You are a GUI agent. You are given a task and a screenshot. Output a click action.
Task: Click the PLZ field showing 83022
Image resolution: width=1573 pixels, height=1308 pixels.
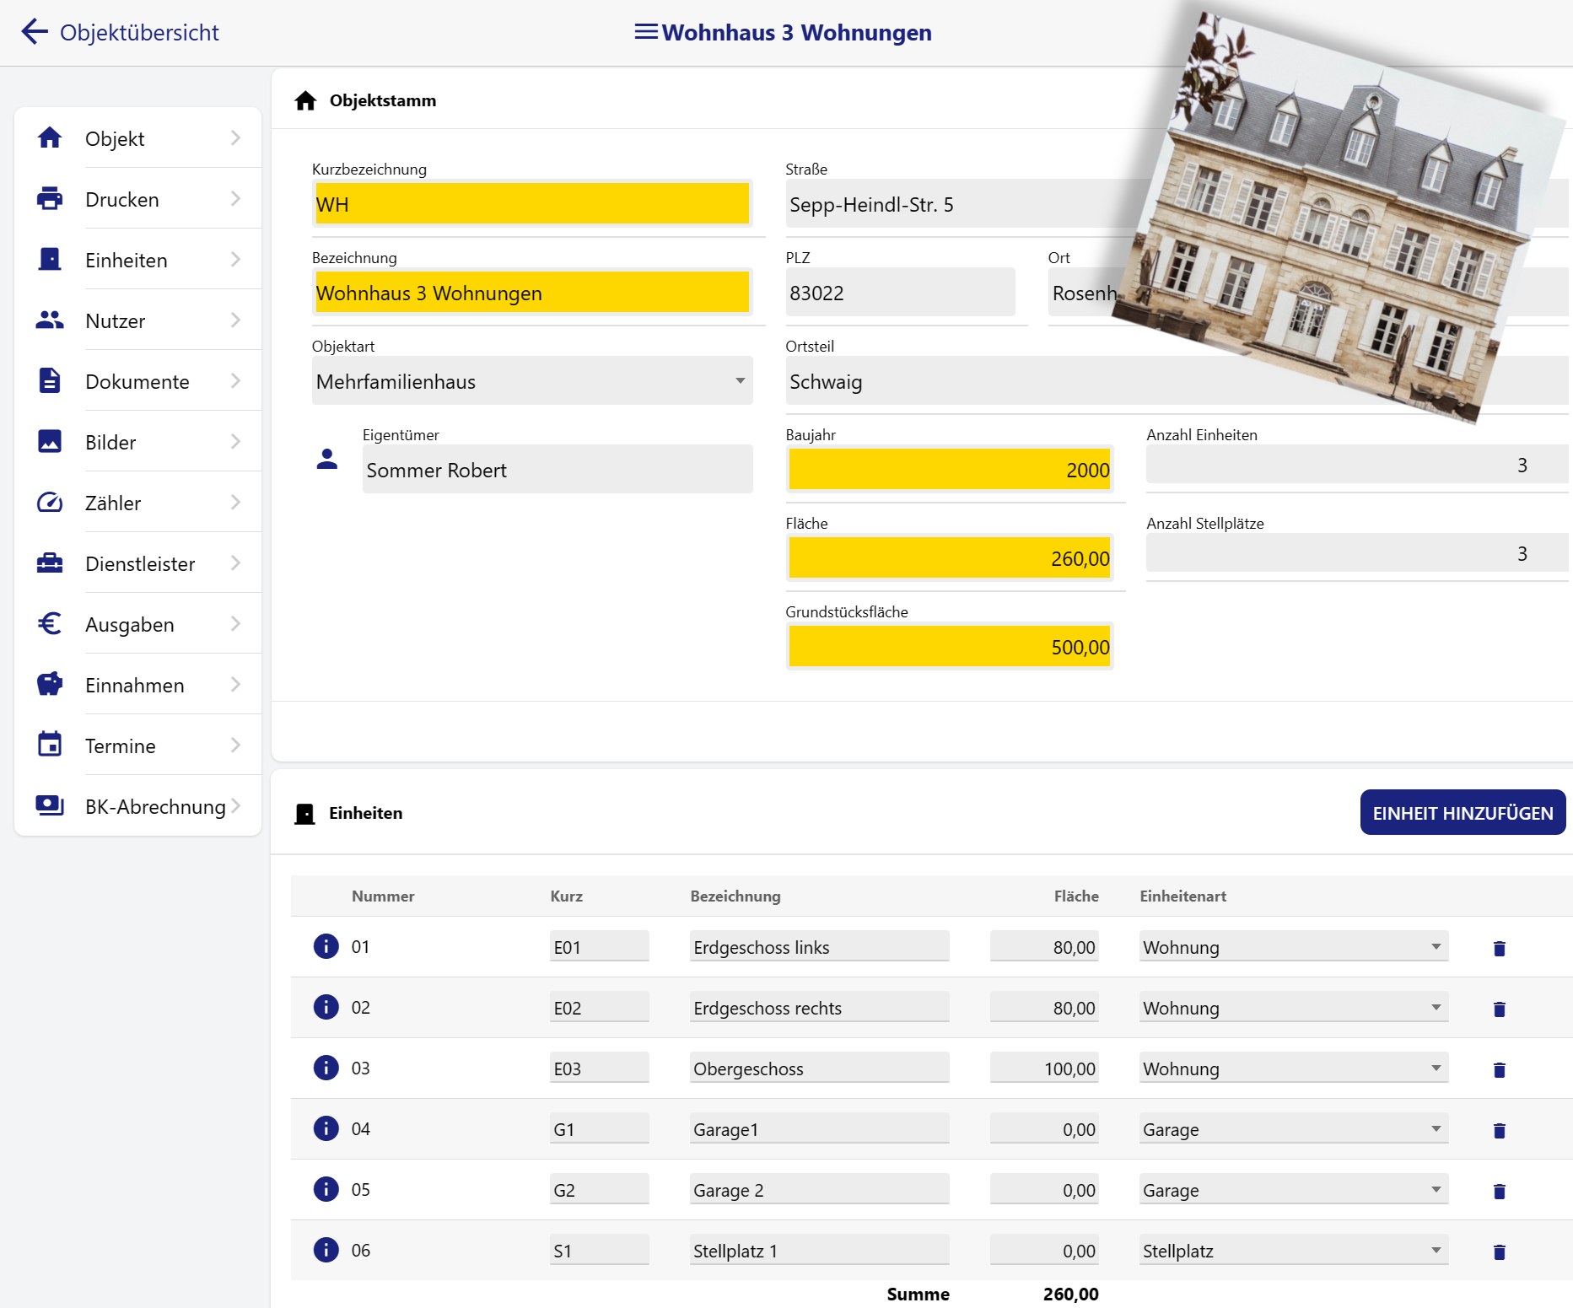[900, 292]
